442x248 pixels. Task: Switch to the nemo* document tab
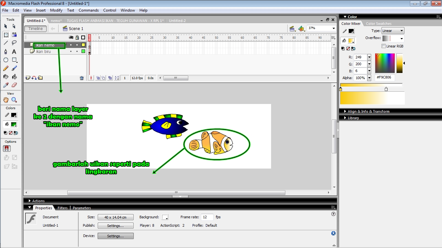[x=56, y=21]
